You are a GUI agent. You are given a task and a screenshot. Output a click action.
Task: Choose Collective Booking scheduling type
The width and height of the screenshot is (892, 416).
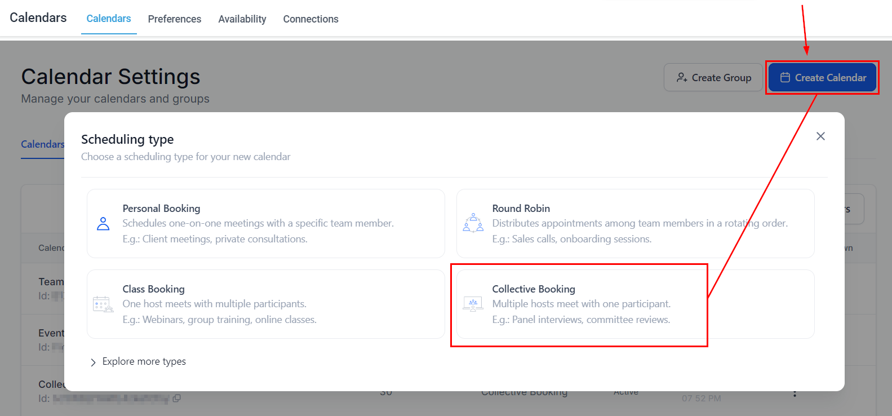coord(635,304)
